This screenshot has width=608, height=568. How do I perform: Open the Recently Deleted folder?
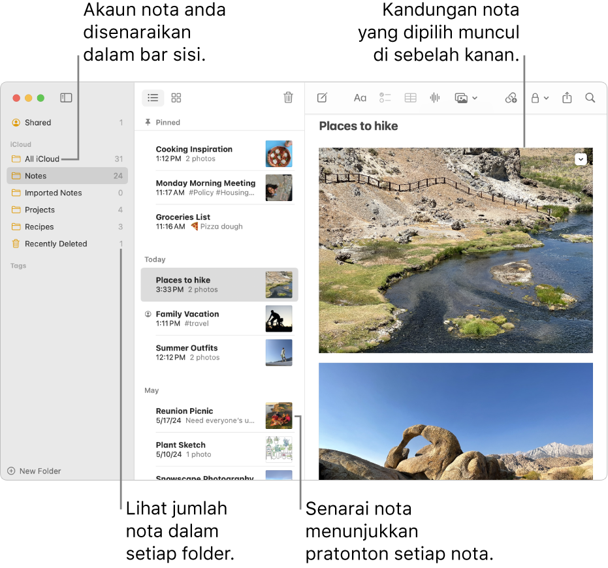(x=56, y=244)
